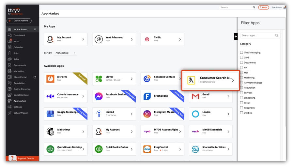Check the Chat/Messaging category checkbox
Screen dimensions: 294x167
point(241,52)
